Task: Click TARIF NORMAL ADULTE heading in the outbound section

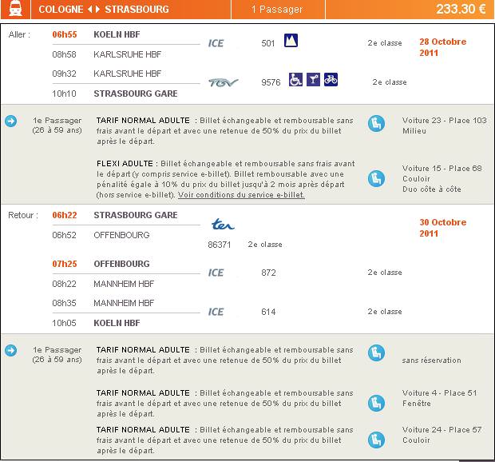Action: coord(143,121)
